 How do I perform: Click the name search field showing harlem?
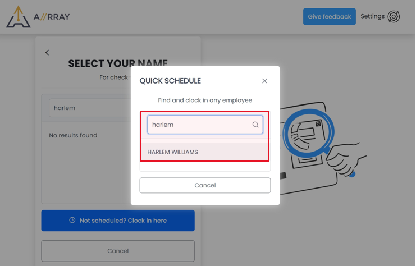[x=90, y=108]
